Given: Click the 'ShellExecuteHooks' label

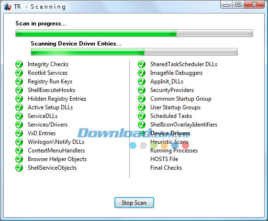Looking at the screenshot, I should (x=52, y=90).
